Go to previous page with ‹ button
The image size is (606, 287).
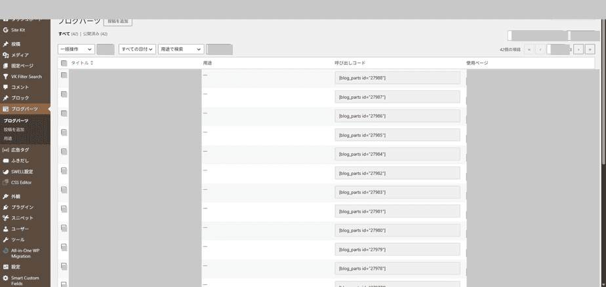540,49
